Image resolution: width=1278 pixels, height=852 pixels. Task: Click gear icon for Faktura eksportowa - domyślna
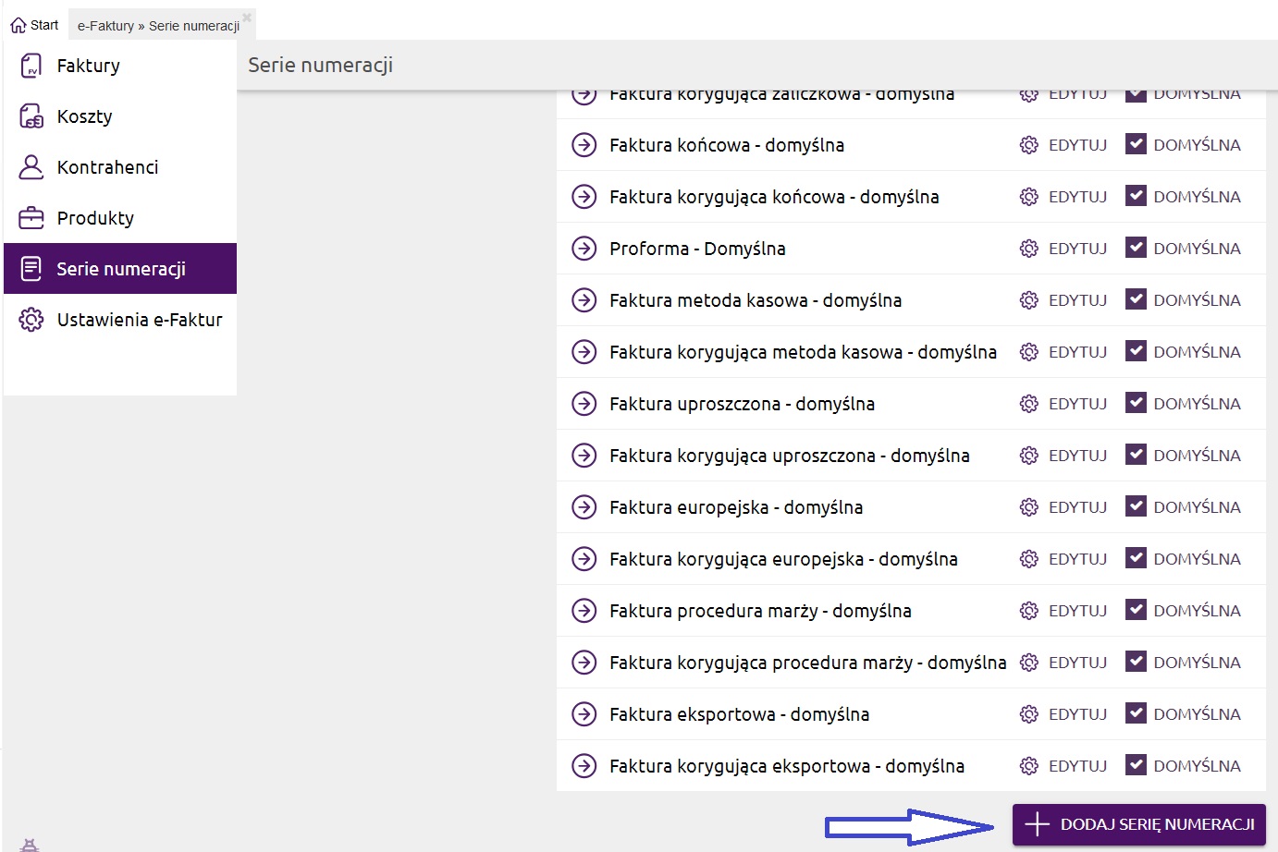(1029, 714)
